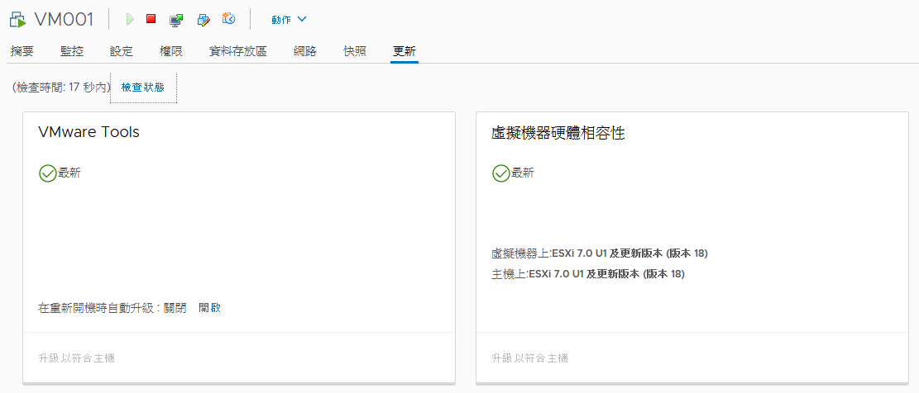This screenshot has width=919, height=393.
Task: Open the 監控 tab
Action: point(71,51)
